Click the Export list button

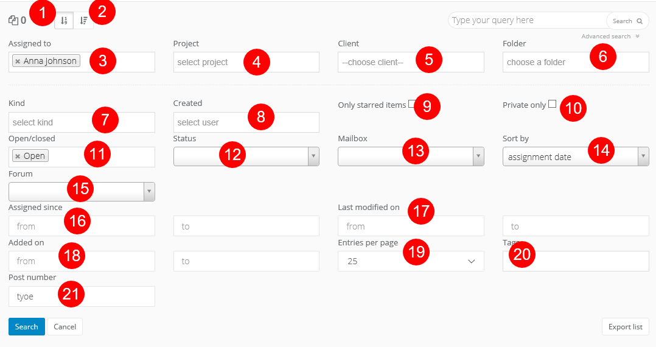pyautogui.click(x=625, y=327)
